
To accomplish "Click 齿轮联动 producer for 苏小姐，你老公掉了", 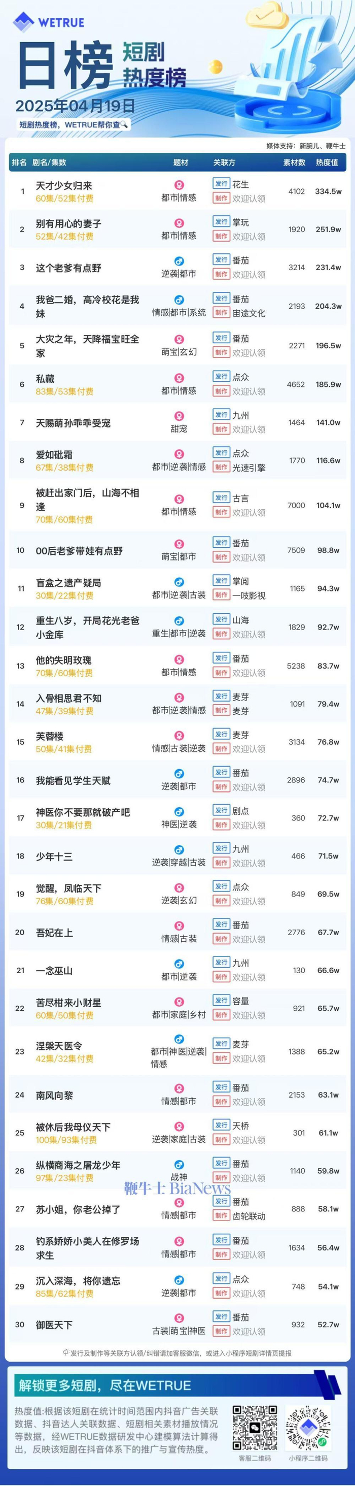I will coord(249,1216).
